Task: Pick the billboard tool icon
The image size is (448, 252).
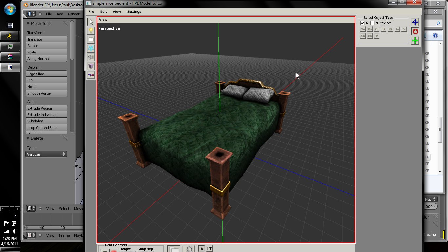Action: 91,40
